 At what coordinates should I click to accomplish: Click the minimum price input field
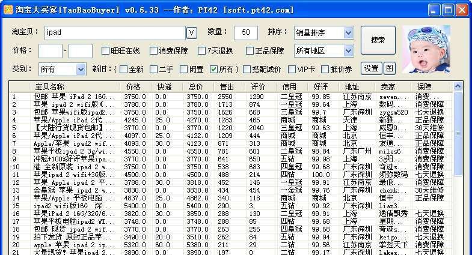51,51
